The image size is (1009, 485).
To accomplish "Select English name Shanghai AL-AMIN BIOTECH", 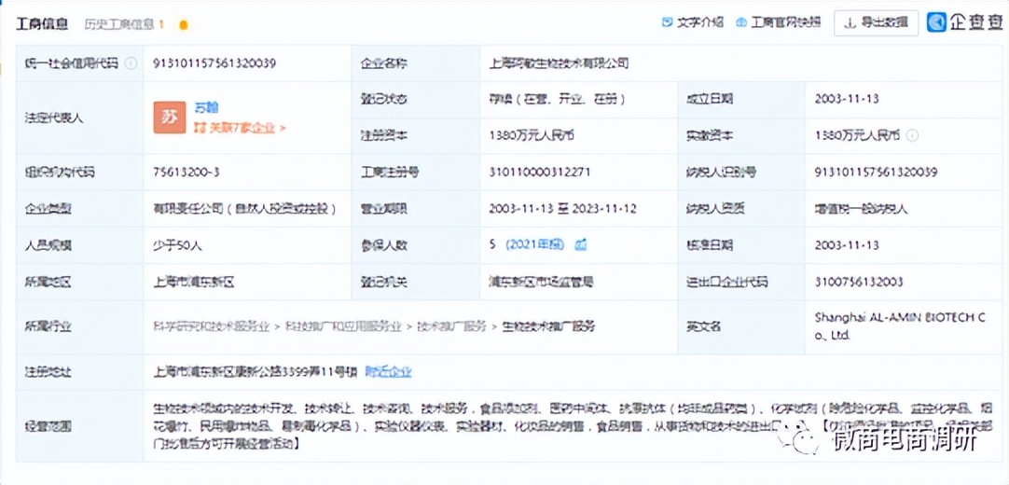I will [900, 326].
